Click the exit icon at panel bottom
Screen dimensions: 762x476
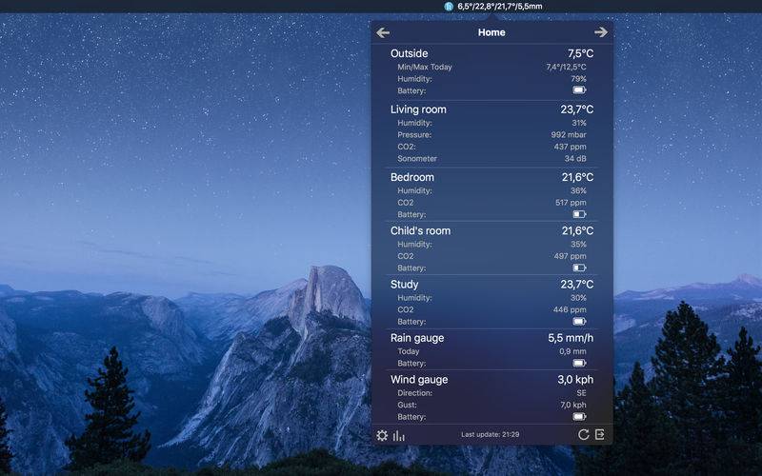point(600,434)
